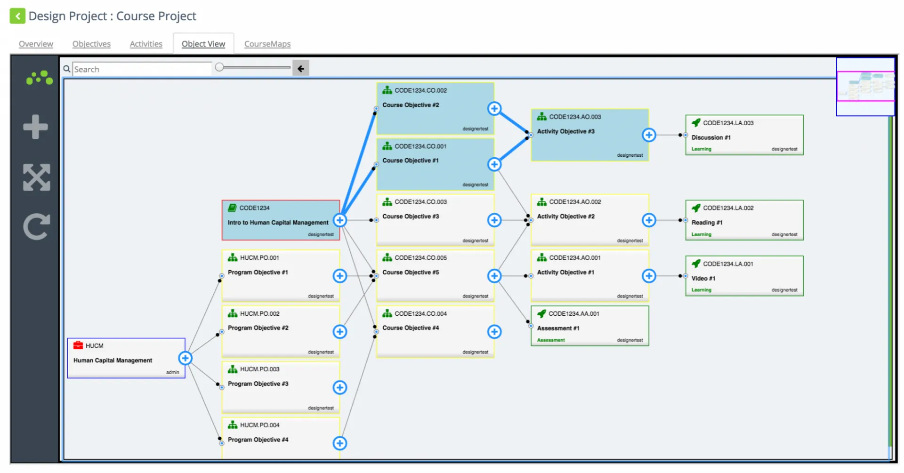Select the Video #1 title
904x473 pixels.
pyautogui.click(x=703, y=279)
